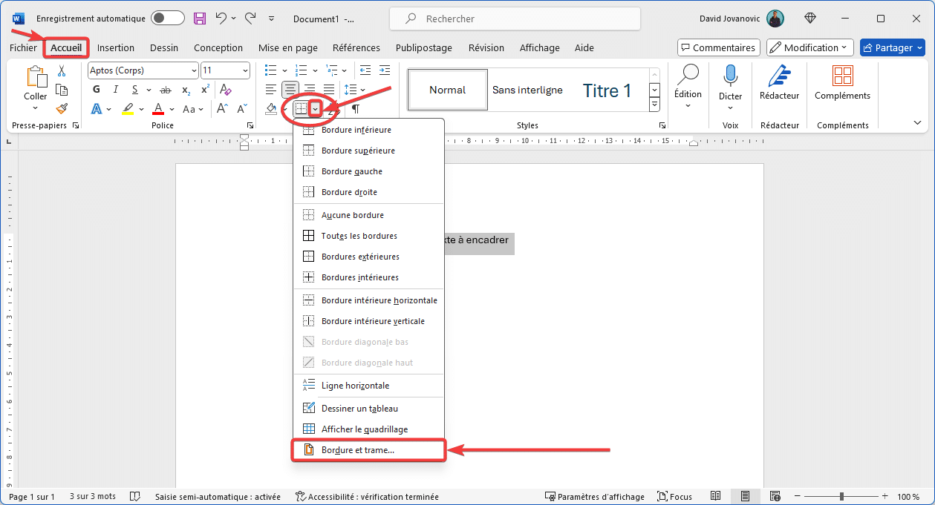The image size is (935, 505).
Task: Open the Commentaires panel
Action: (718, 47)
